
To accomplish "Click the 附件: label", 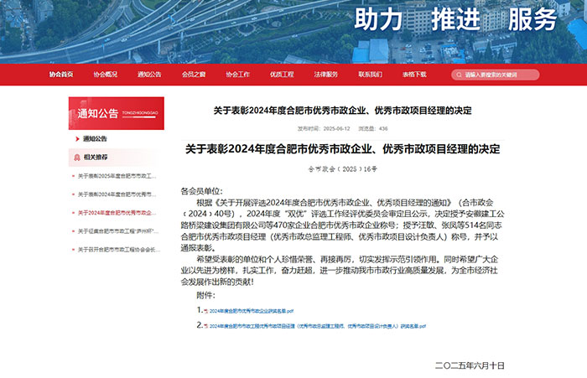I will point(206,295).
